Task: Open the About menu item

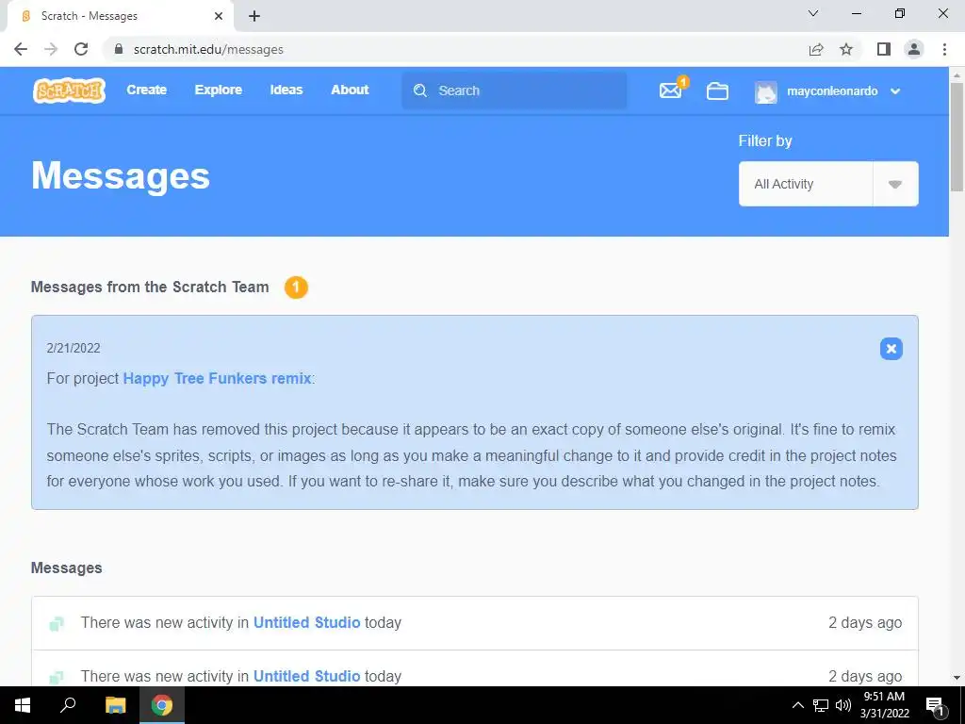Action: tap(350, 90)
